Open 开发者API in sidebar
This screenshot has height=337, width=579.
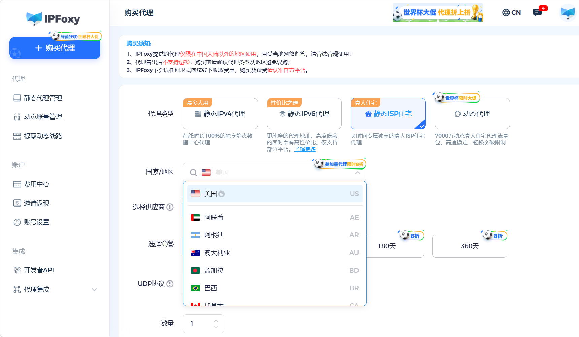[x=39, y=270]
